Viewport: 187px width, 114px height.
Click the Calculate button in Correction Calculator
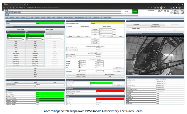118,68
